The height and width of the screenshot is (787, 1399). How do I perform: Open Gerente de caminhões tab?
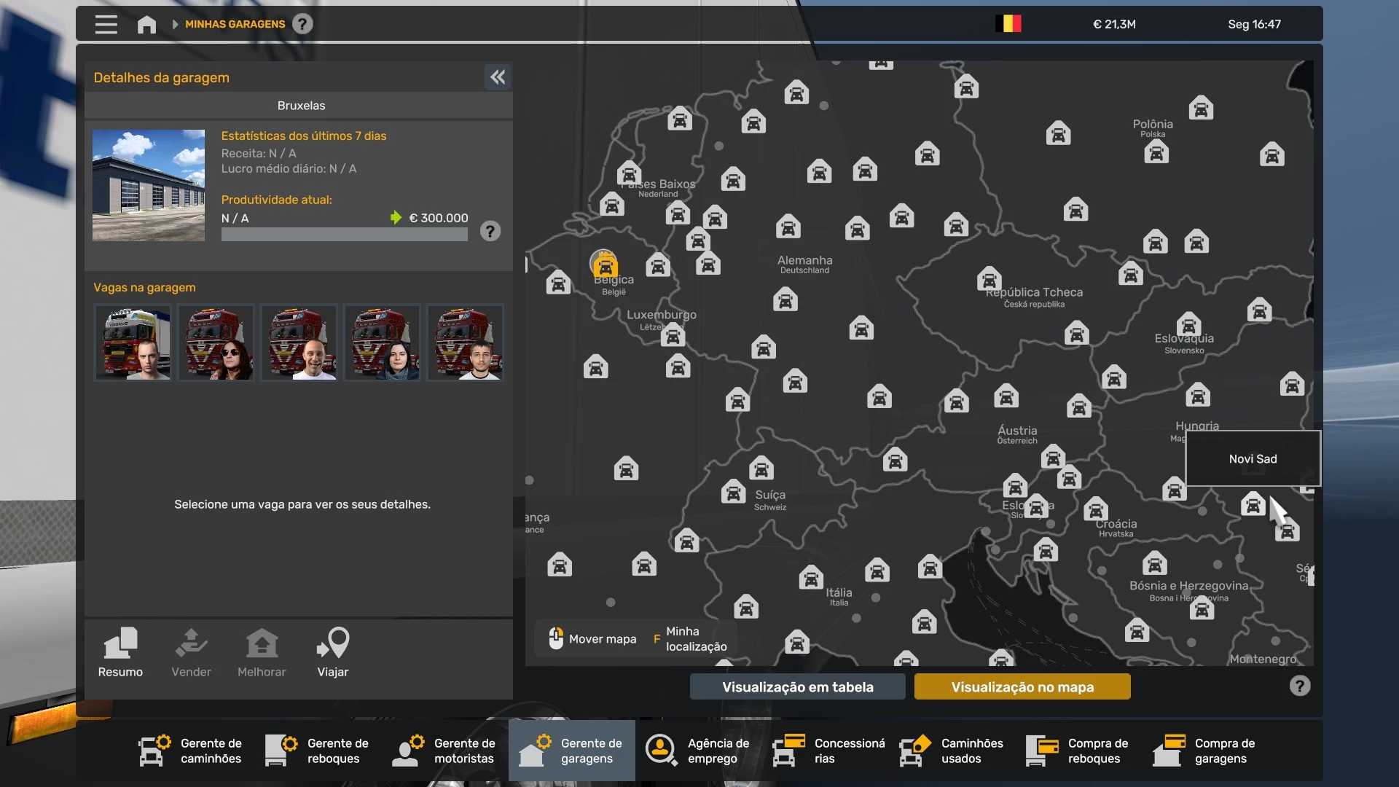click(191, 751)
